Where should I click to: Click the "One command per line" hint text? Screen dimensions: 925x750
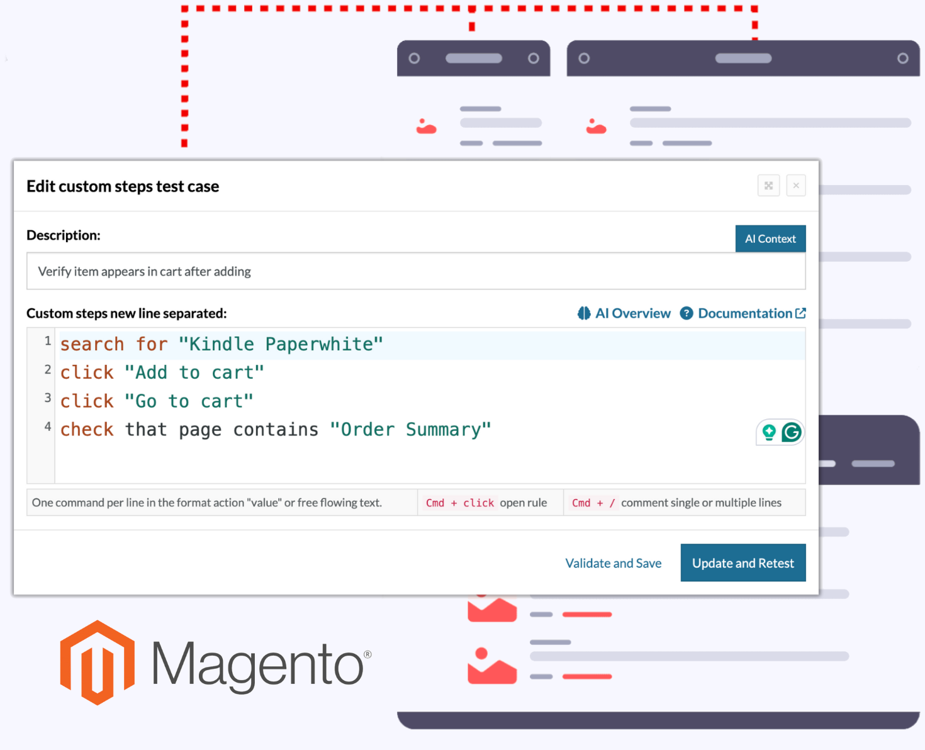tap(206, 503)
